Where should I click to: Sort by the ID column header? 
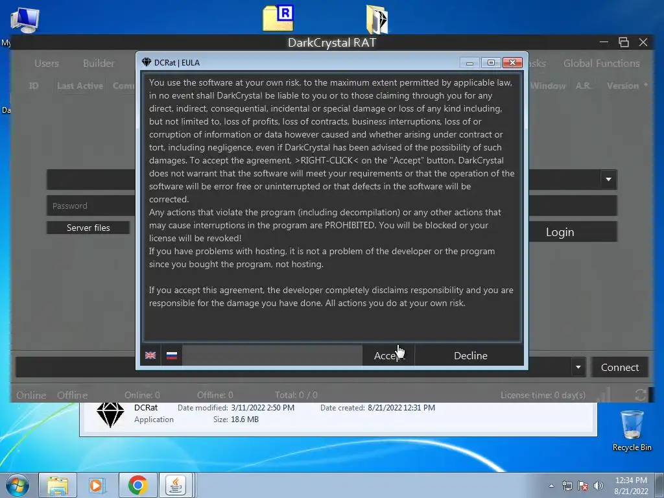coord(34,86)
